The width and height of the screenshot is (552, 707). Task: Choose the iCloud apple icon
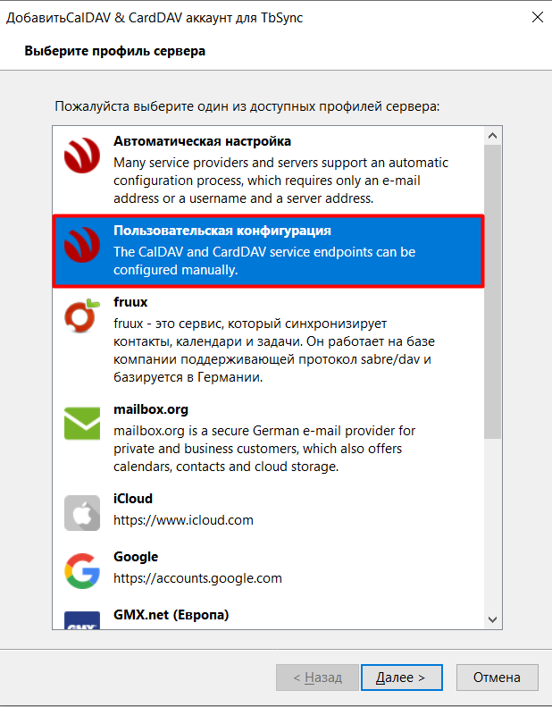point(82,513)
